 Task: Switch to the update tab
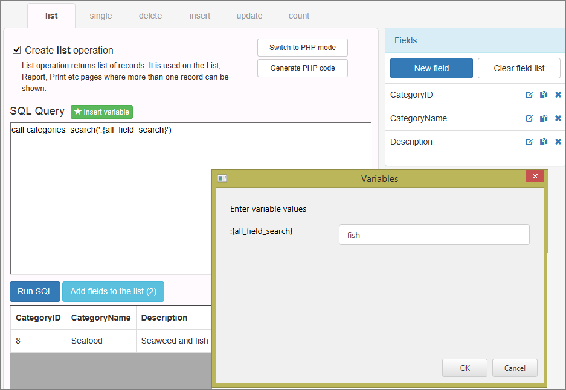pos(249,16)
